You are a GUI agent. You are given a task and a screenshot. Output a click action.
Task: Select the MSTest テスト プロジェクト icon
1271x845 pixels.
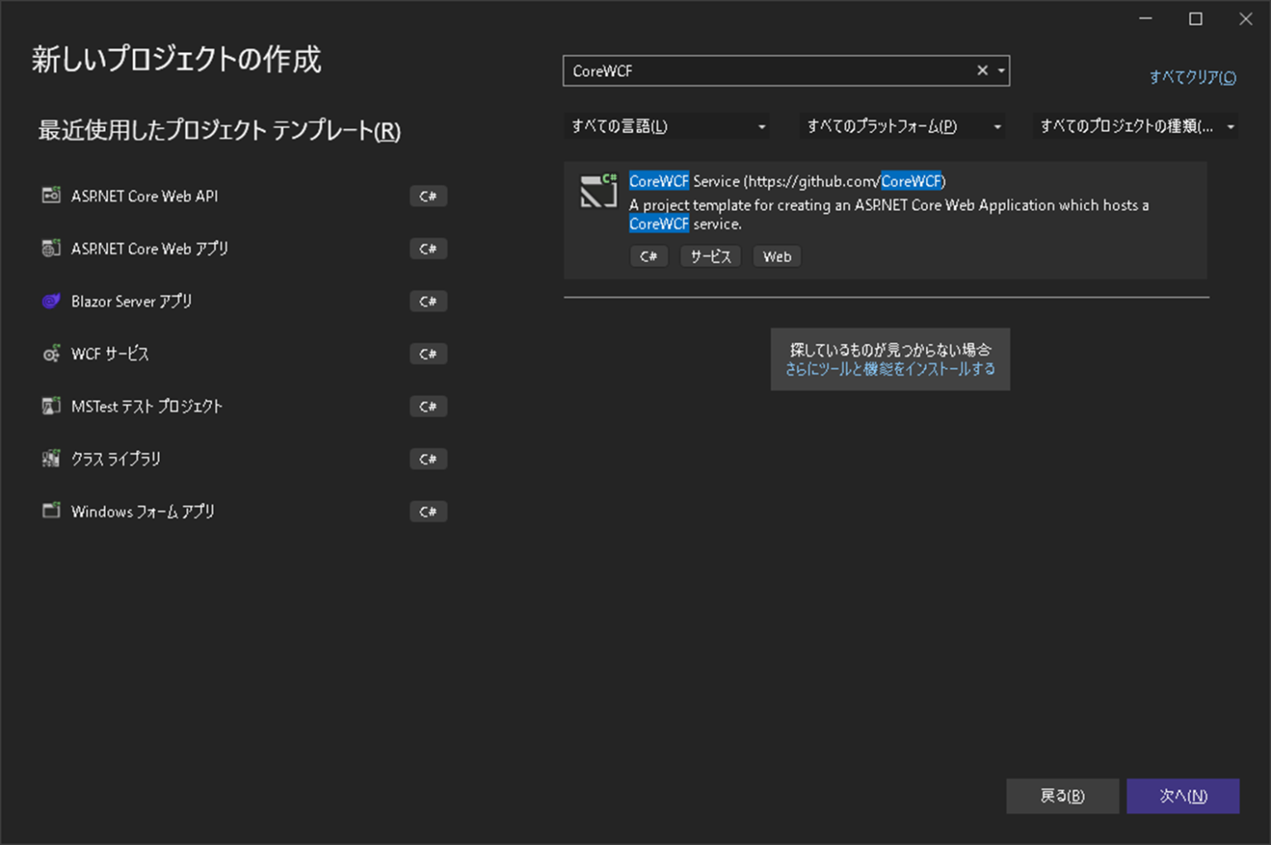pyautogui.click(x=50, y=406)
